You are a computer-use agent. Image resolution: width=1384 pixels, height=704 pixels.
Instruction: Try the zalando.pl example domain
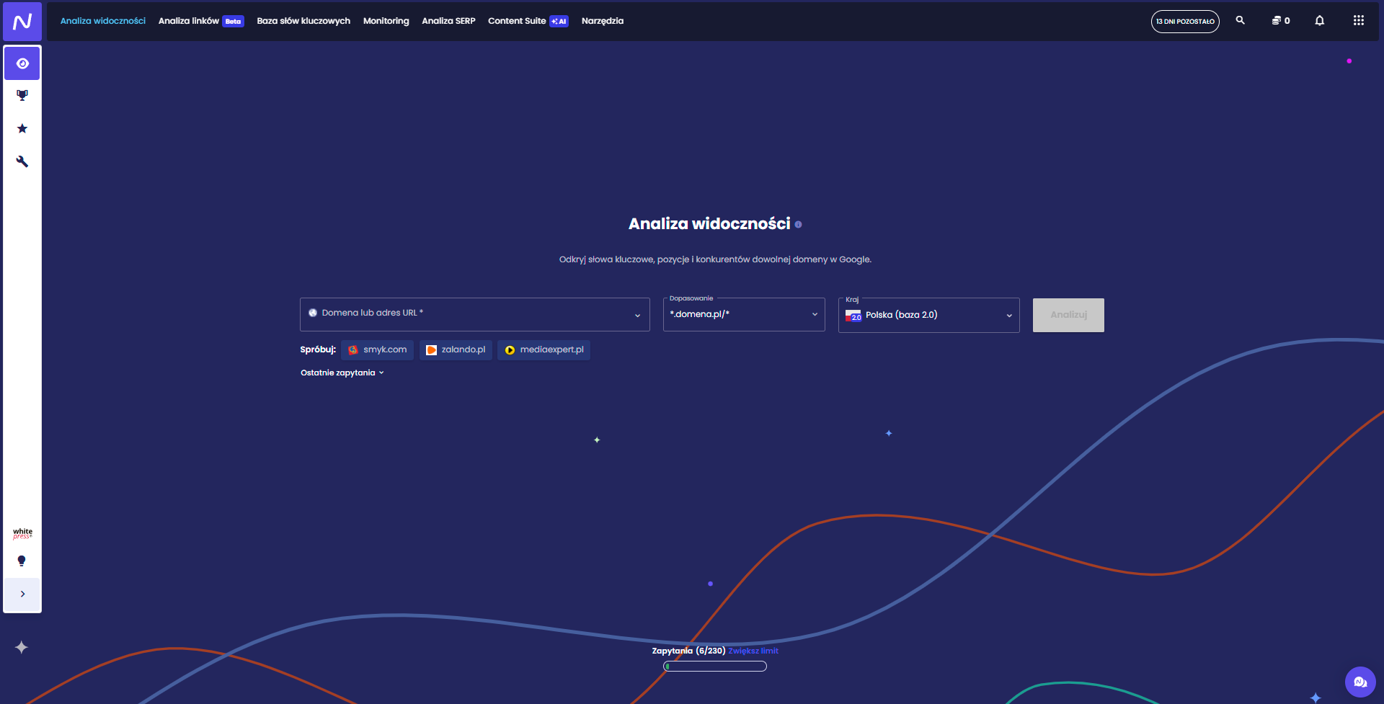point(456,350)
